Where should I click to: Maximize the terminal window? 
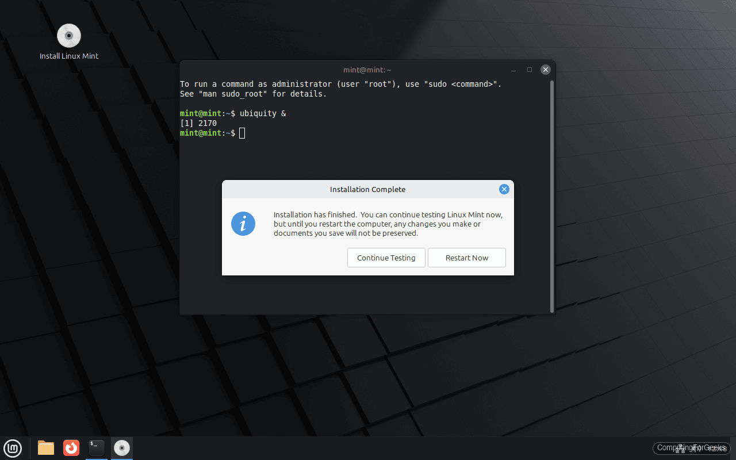(x=529, y=69)
